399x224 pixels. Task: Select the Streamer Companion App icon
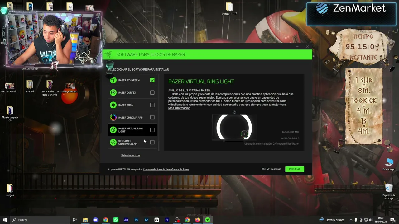click(113, 142)
